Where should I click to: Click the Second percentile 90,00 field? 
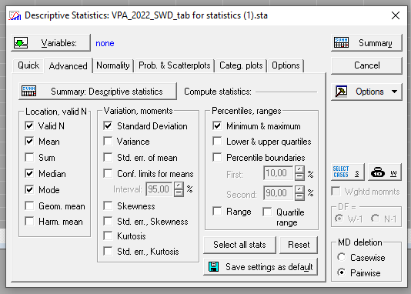279,193
